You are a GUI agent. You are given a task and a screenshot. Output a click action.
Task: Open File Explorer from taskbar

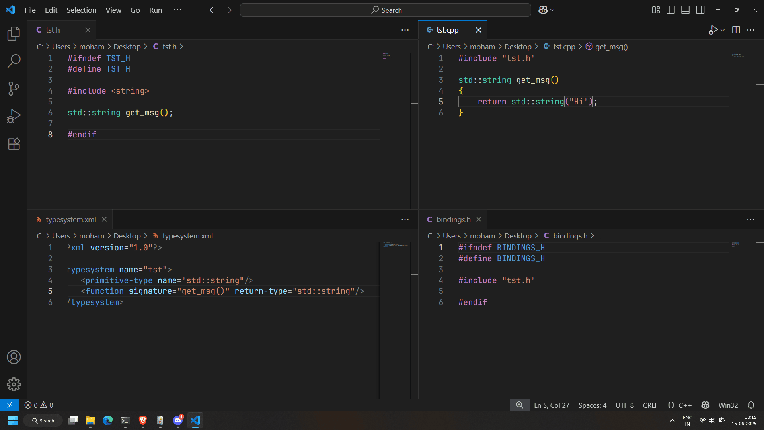click(x=90, y=420)
